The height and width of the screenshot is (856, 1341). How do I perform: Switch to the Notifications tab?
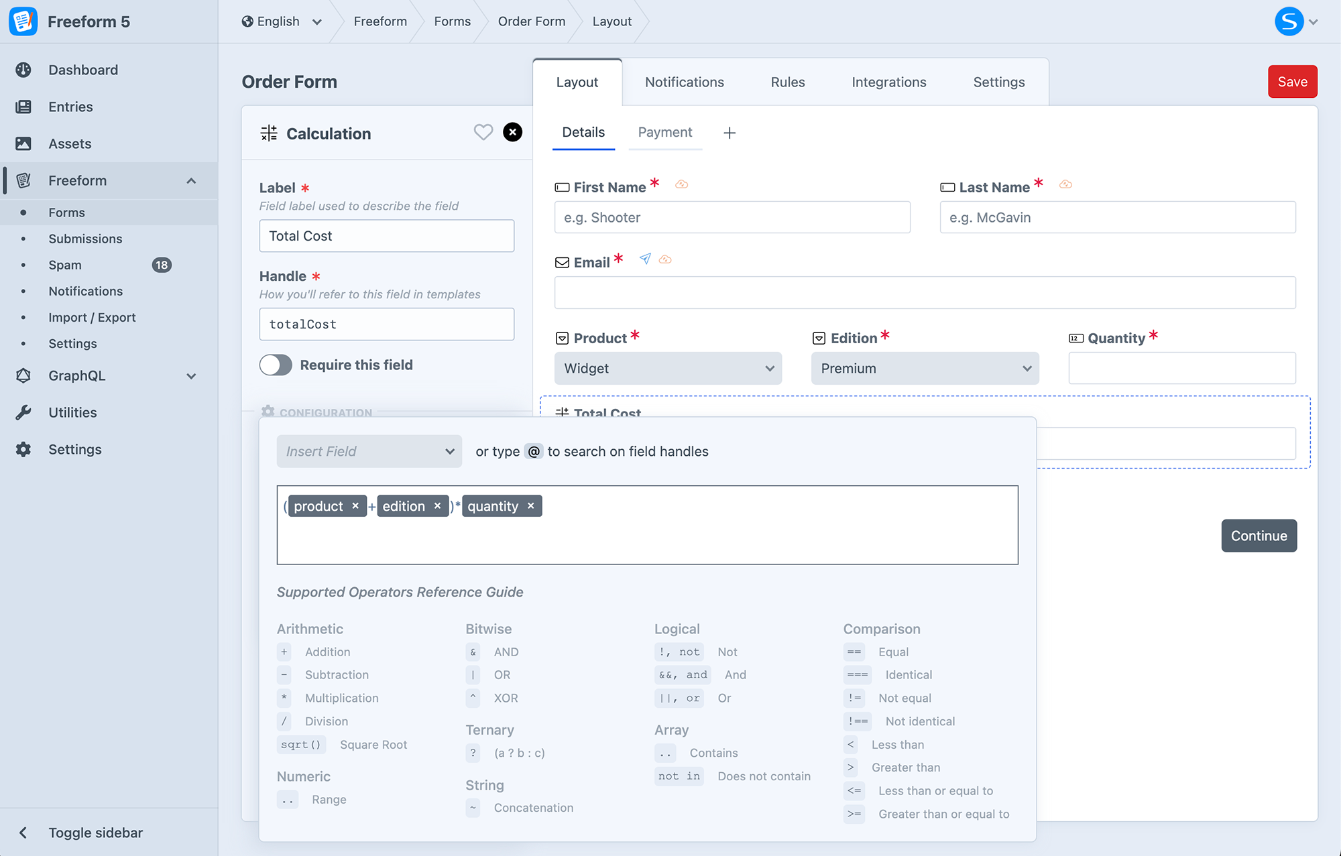684,82
